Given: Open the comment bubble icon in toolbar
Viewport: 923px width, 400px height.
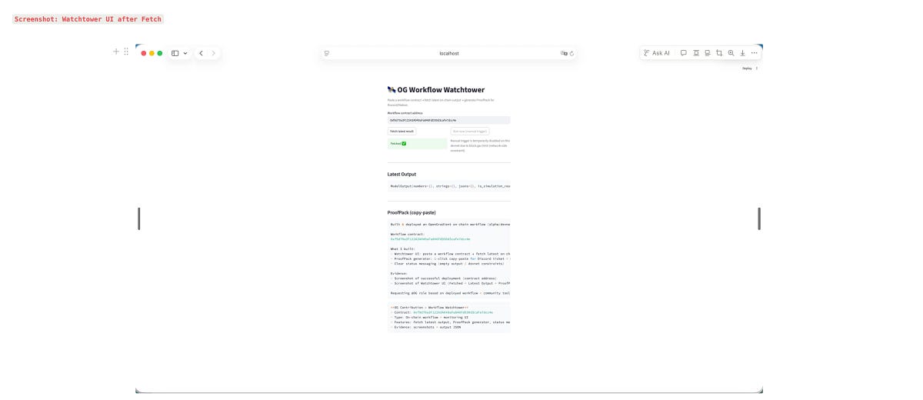Looking at the screenshot, I should click(x=683, y=53).
